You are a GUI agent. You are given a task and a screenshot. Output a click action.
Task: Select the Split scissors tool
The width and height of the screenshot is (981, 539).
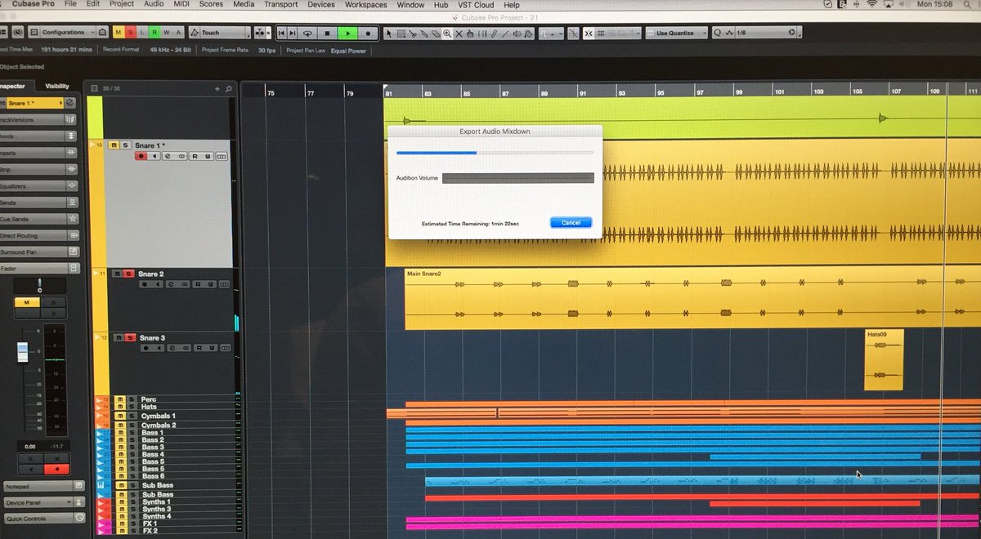[413, 33]
